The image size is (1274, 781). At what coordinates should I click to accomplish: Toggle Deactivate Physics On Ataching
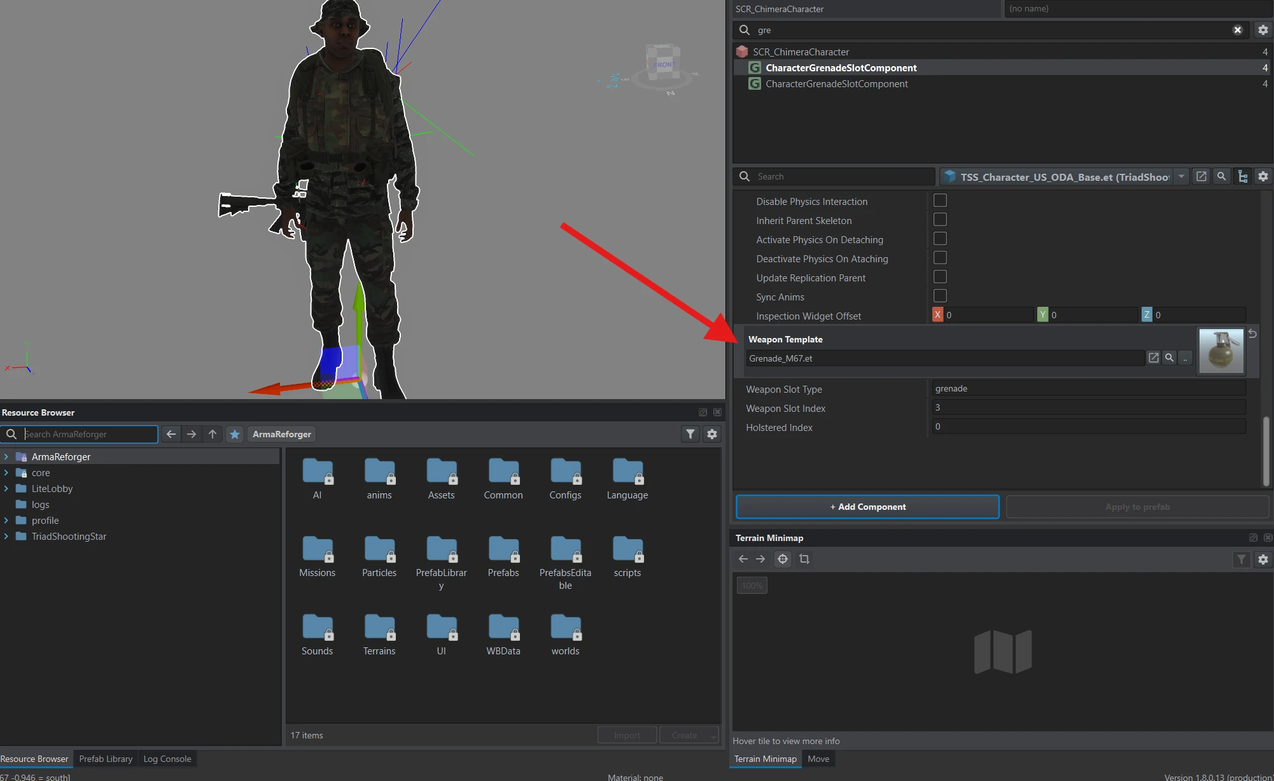point(940,258)
